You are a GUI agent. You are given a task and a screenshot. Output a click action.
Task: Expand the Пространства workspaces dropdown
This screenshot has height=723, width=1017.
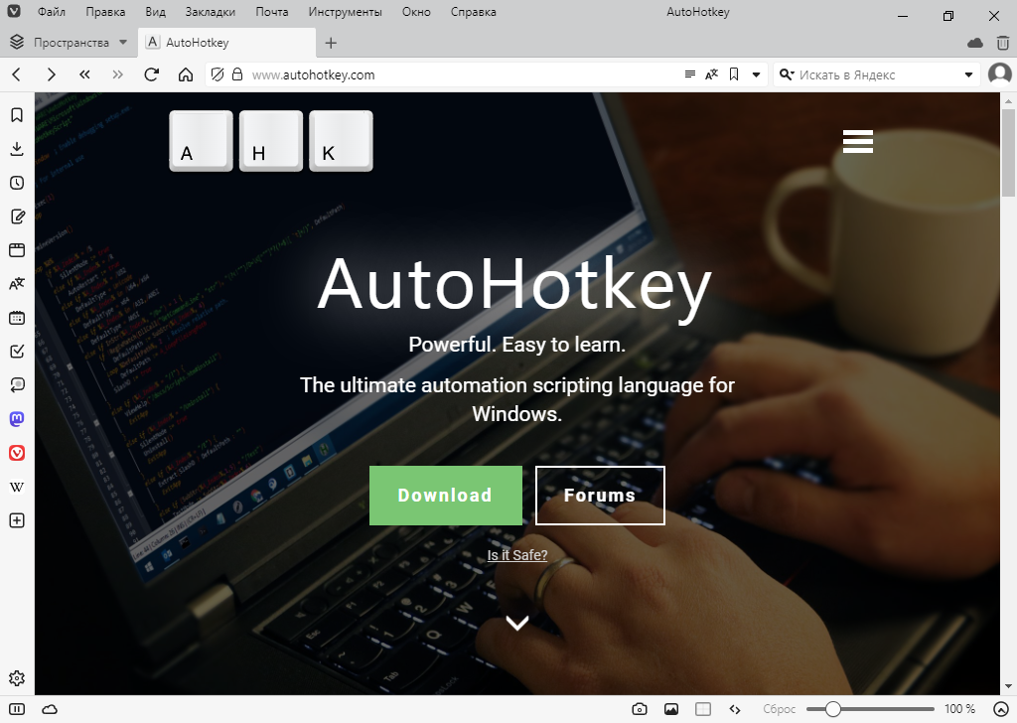tap(122, 43)
